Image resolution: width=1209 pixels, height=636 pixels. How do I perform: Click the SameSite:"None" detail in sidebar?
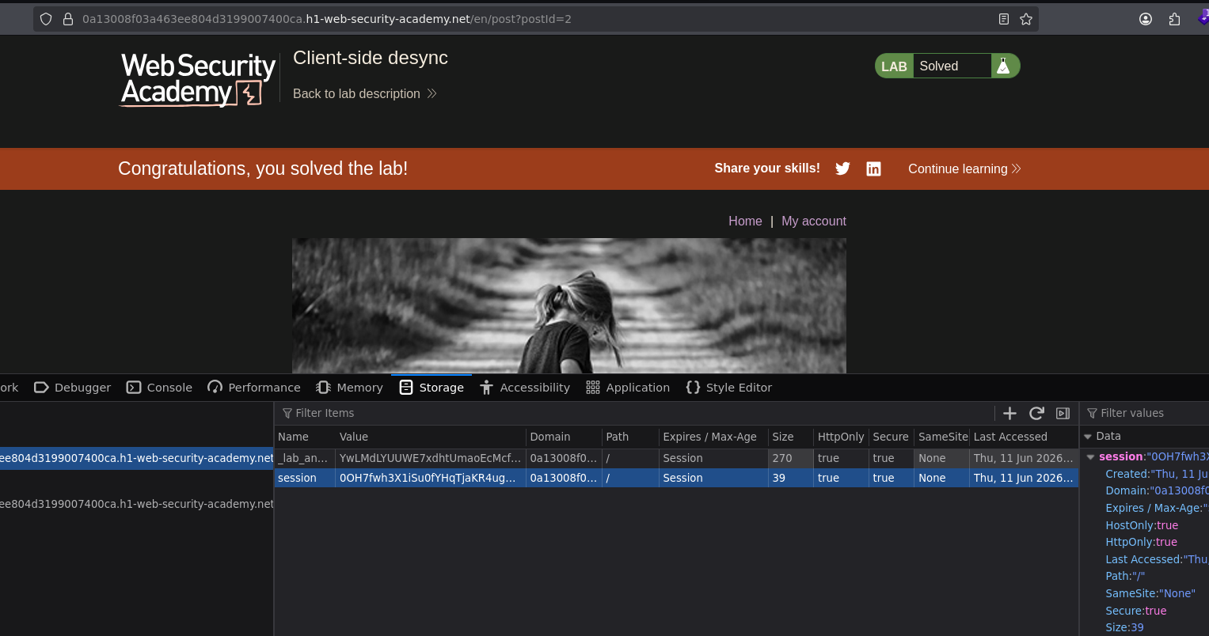(x=1150, y=593)
